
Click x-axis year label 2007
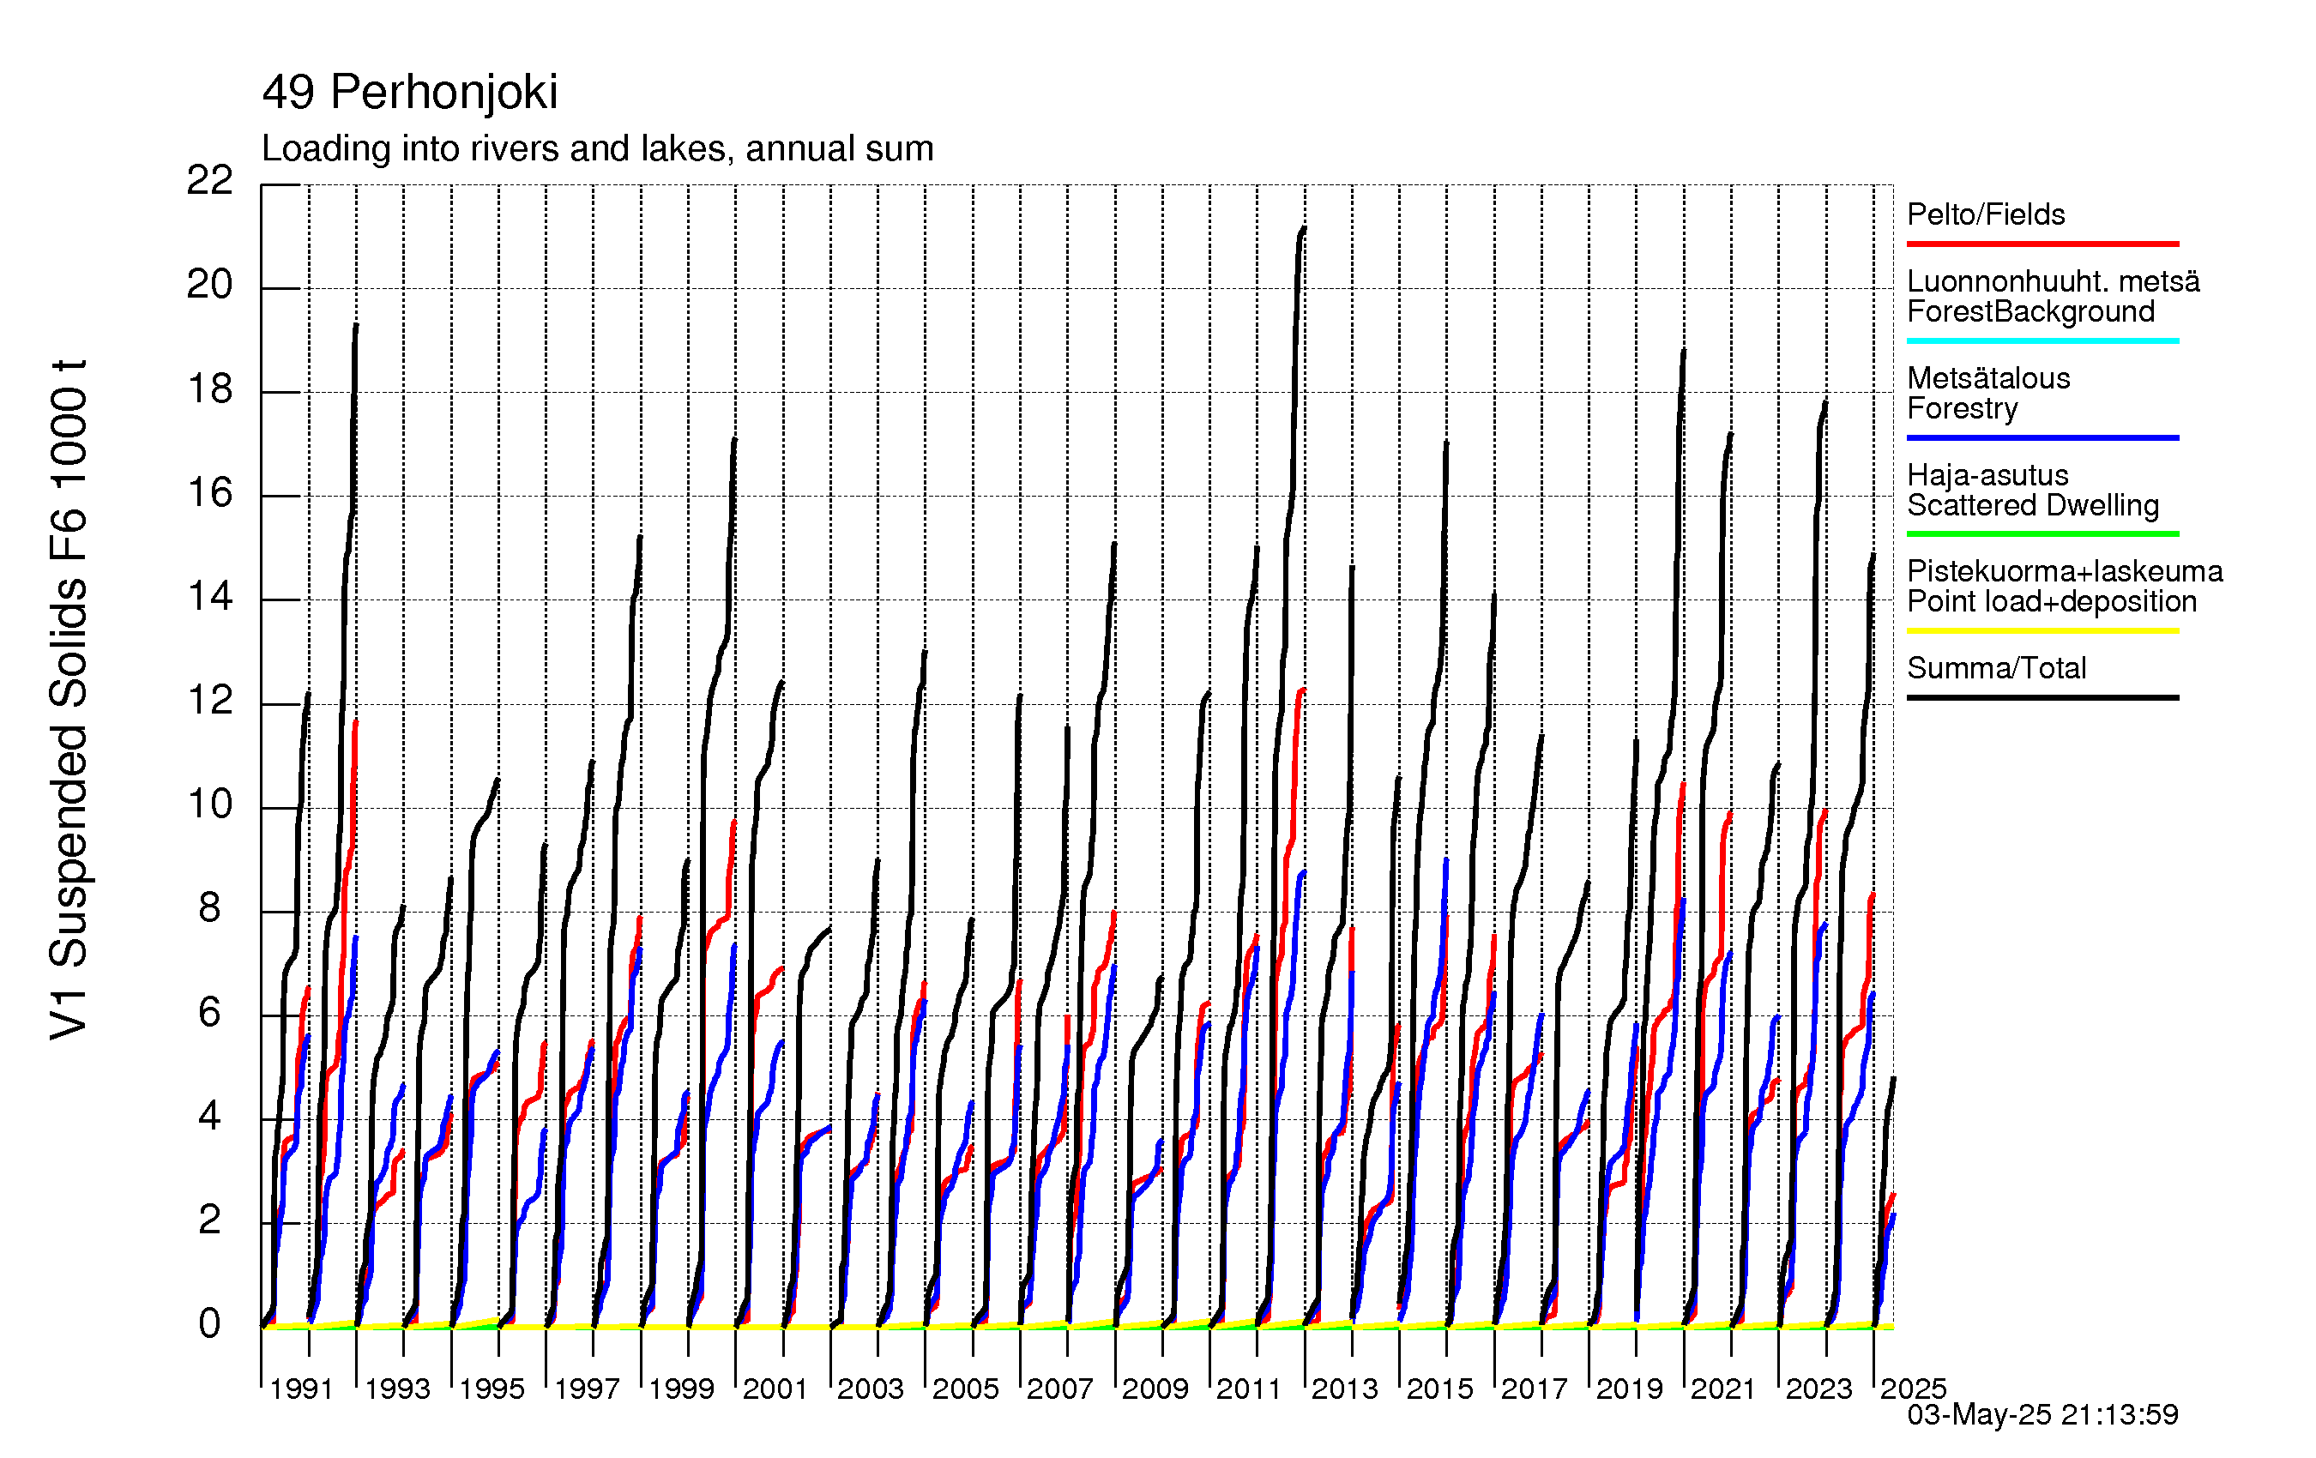(1060, 1389)
